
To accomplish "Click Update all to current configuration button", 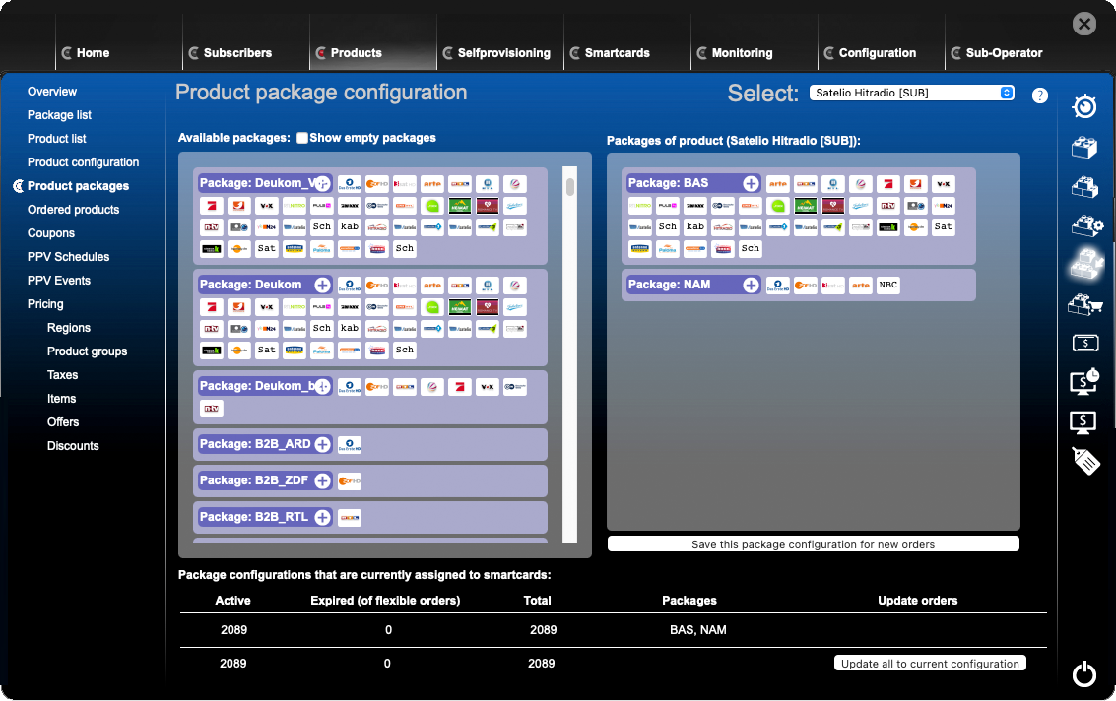I will (930, 664).
